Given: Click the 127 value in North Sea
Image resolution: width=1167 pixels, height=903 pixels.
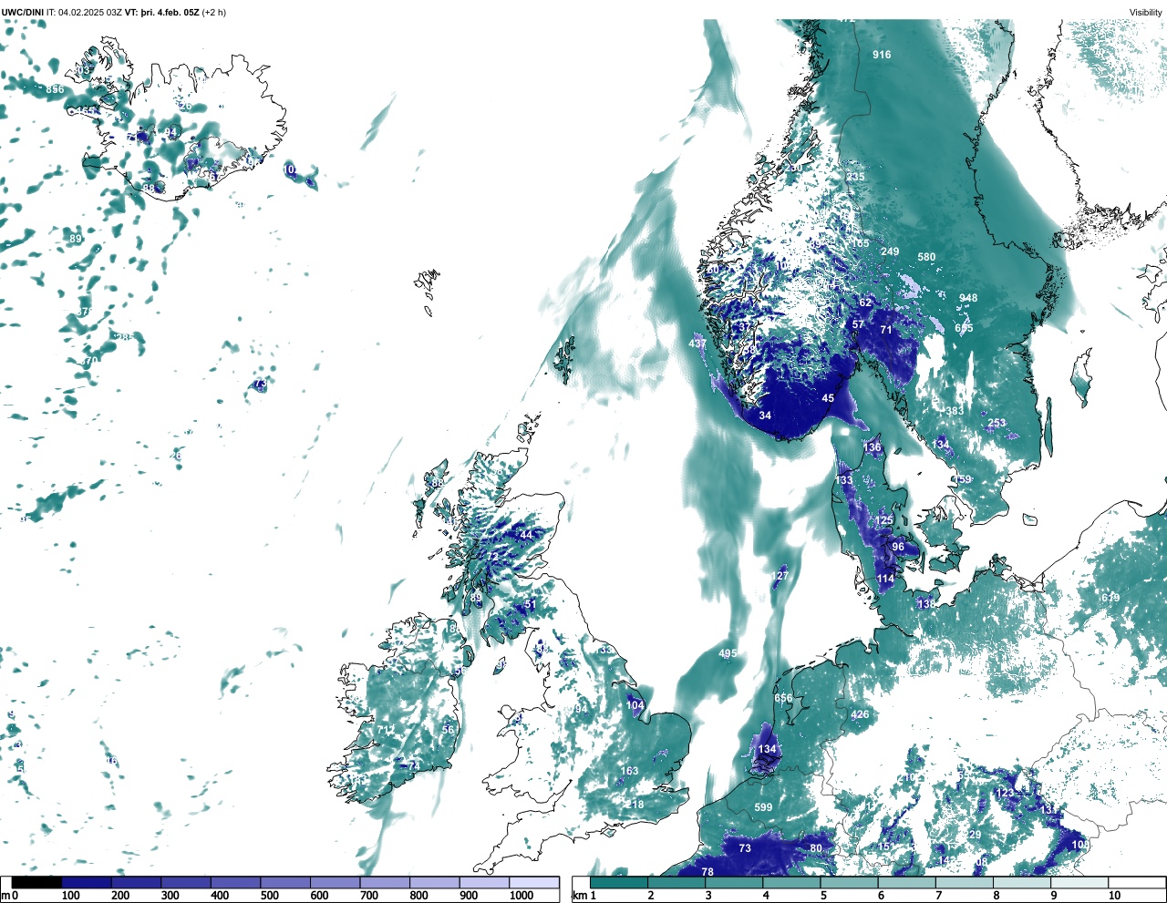Looking at the screenshot, I should tap(780, 577).
